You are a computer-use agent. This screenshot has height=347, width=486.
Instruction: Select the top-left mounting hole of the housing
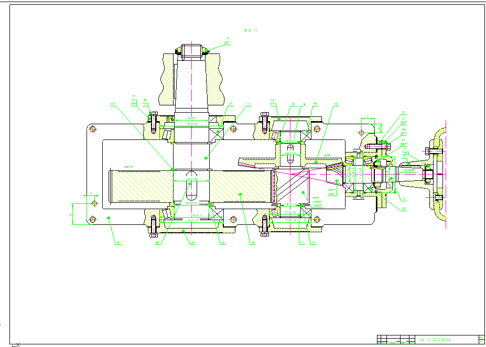93,128
